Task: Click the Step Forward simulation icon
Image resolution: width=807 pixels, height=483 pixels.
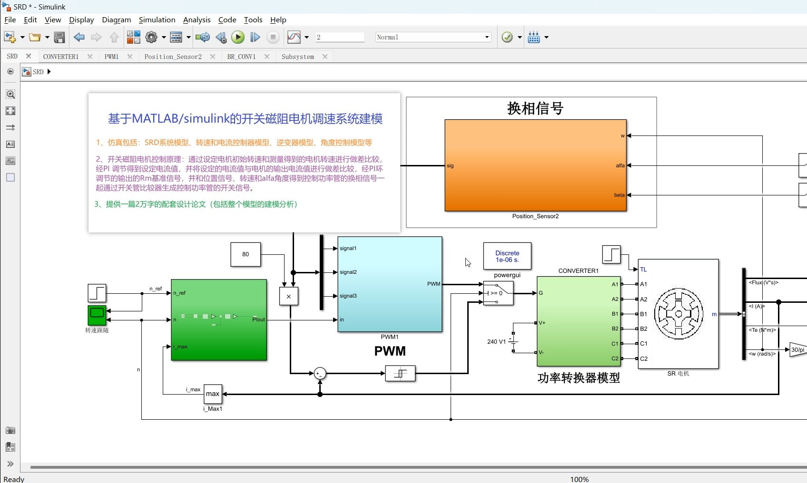Action: coord(256,37)
